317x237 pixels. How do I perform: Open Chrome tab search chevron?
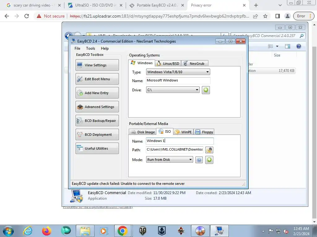(280, 5)
